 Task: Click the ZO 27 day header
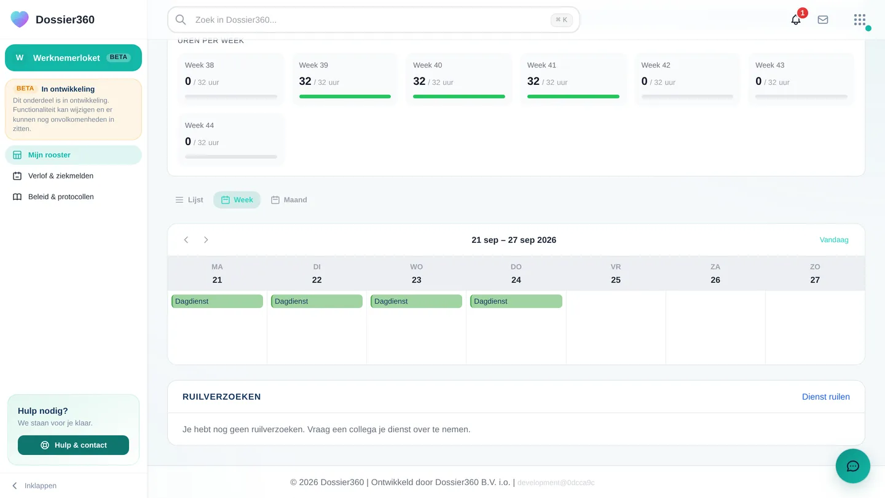[815, 274]
